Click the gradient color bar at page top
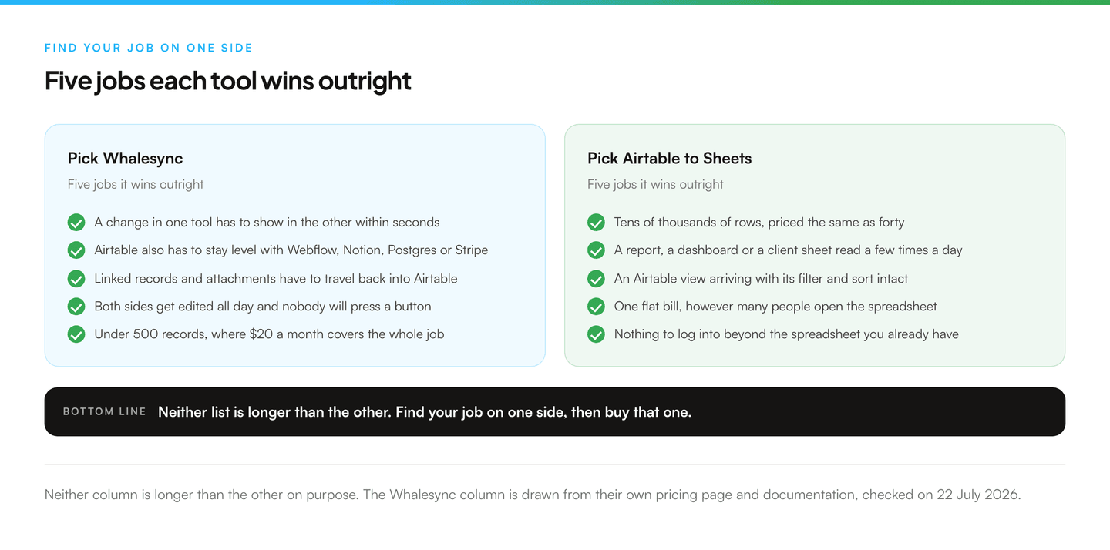 555,2
